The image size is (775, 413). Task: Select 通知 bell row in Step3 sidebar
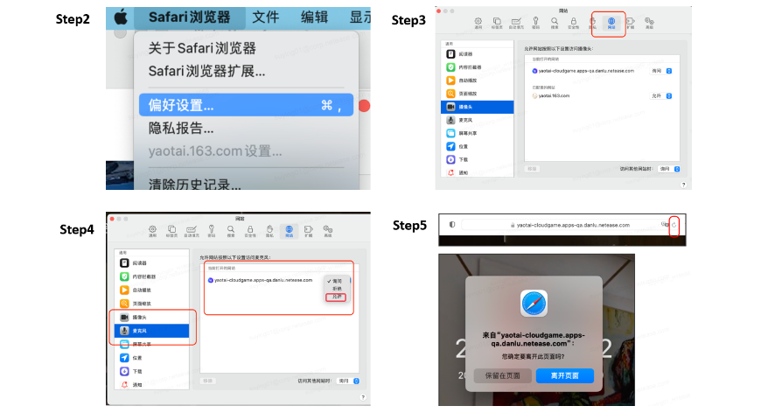[x=477, y=172]
